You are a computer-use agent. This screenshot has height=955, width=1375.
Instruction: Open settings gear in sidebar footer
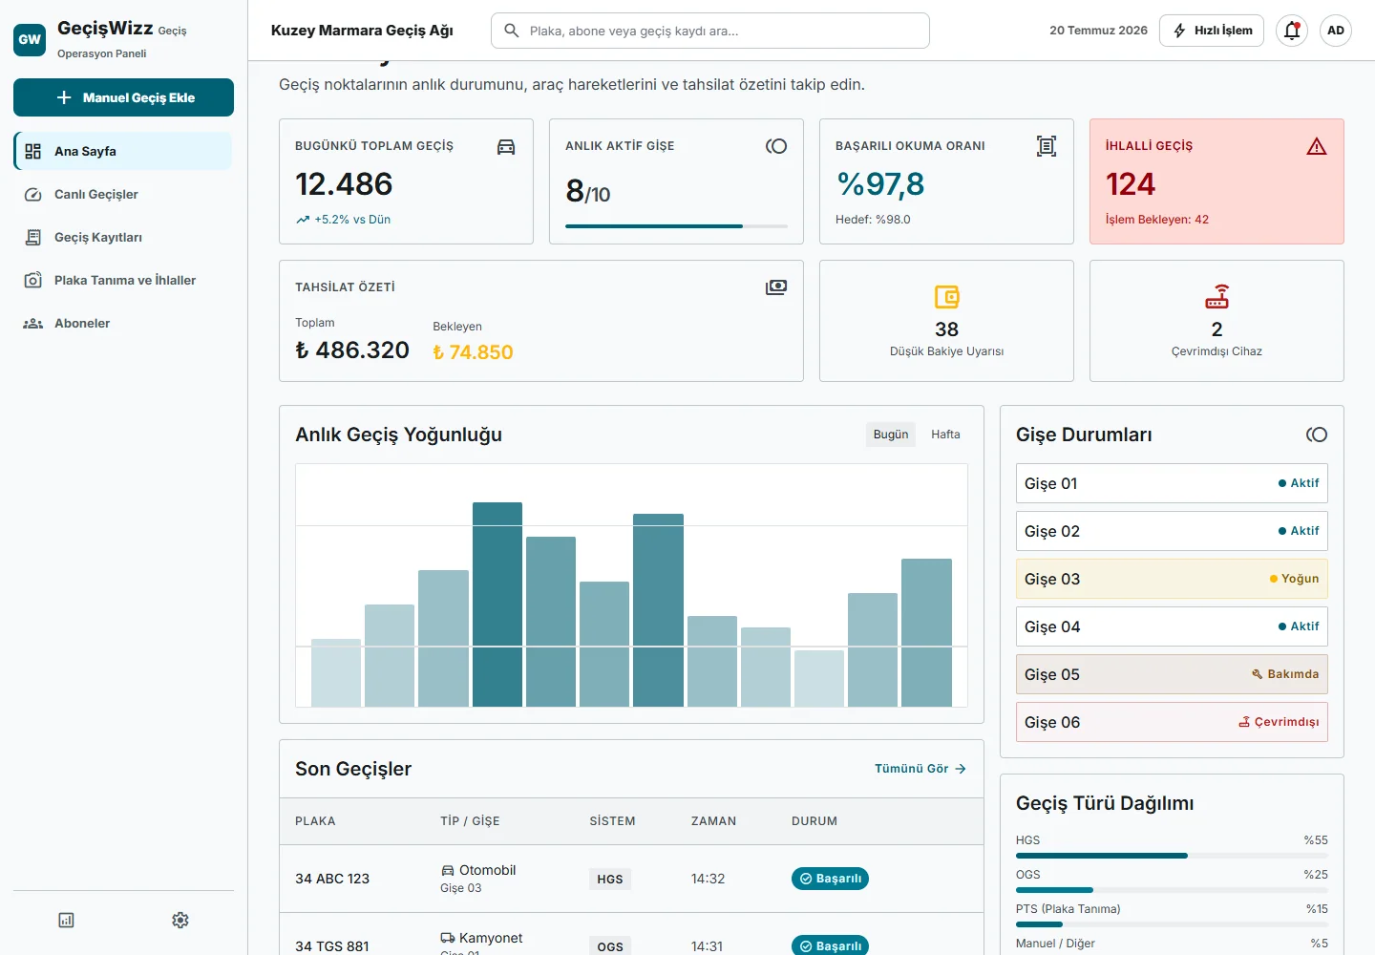(180, 920)
